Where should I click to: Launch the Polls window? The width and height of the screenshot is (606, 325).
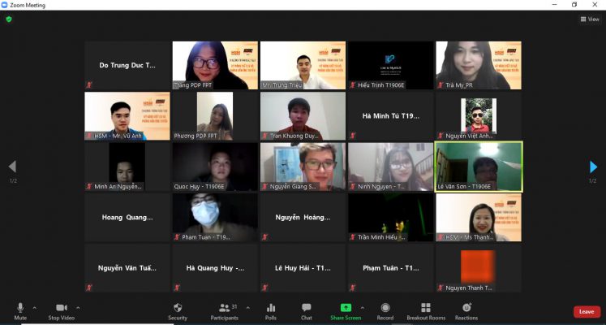(x=271, y=310)
